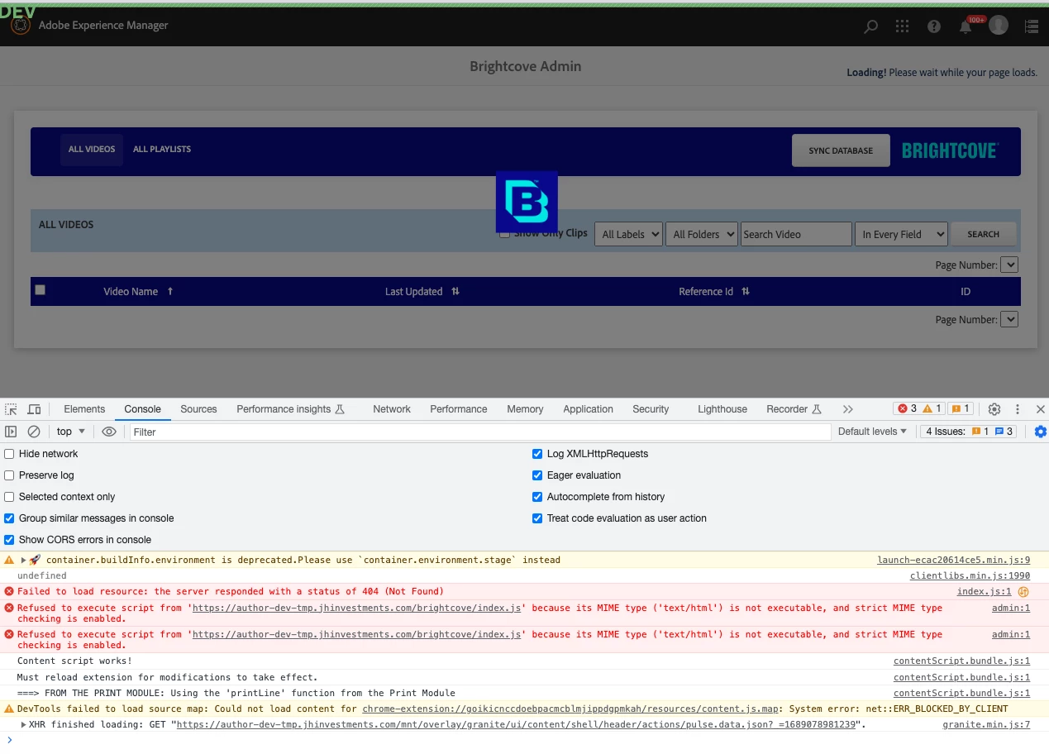Click the console Filter input field

pos(480,432)
